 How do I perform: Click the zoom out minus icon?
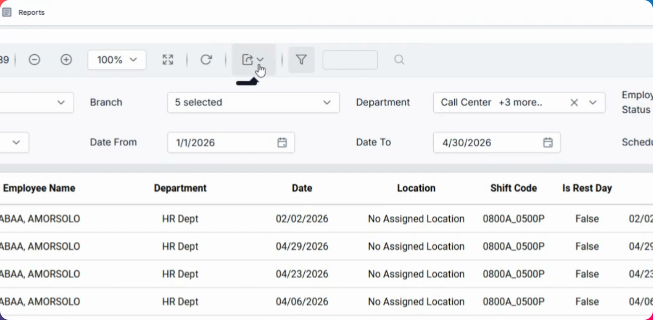34,60
